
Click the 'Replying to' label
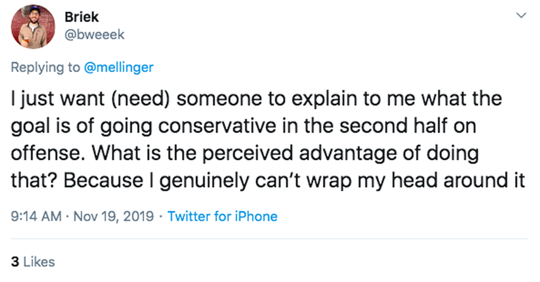tap(45, 67)
